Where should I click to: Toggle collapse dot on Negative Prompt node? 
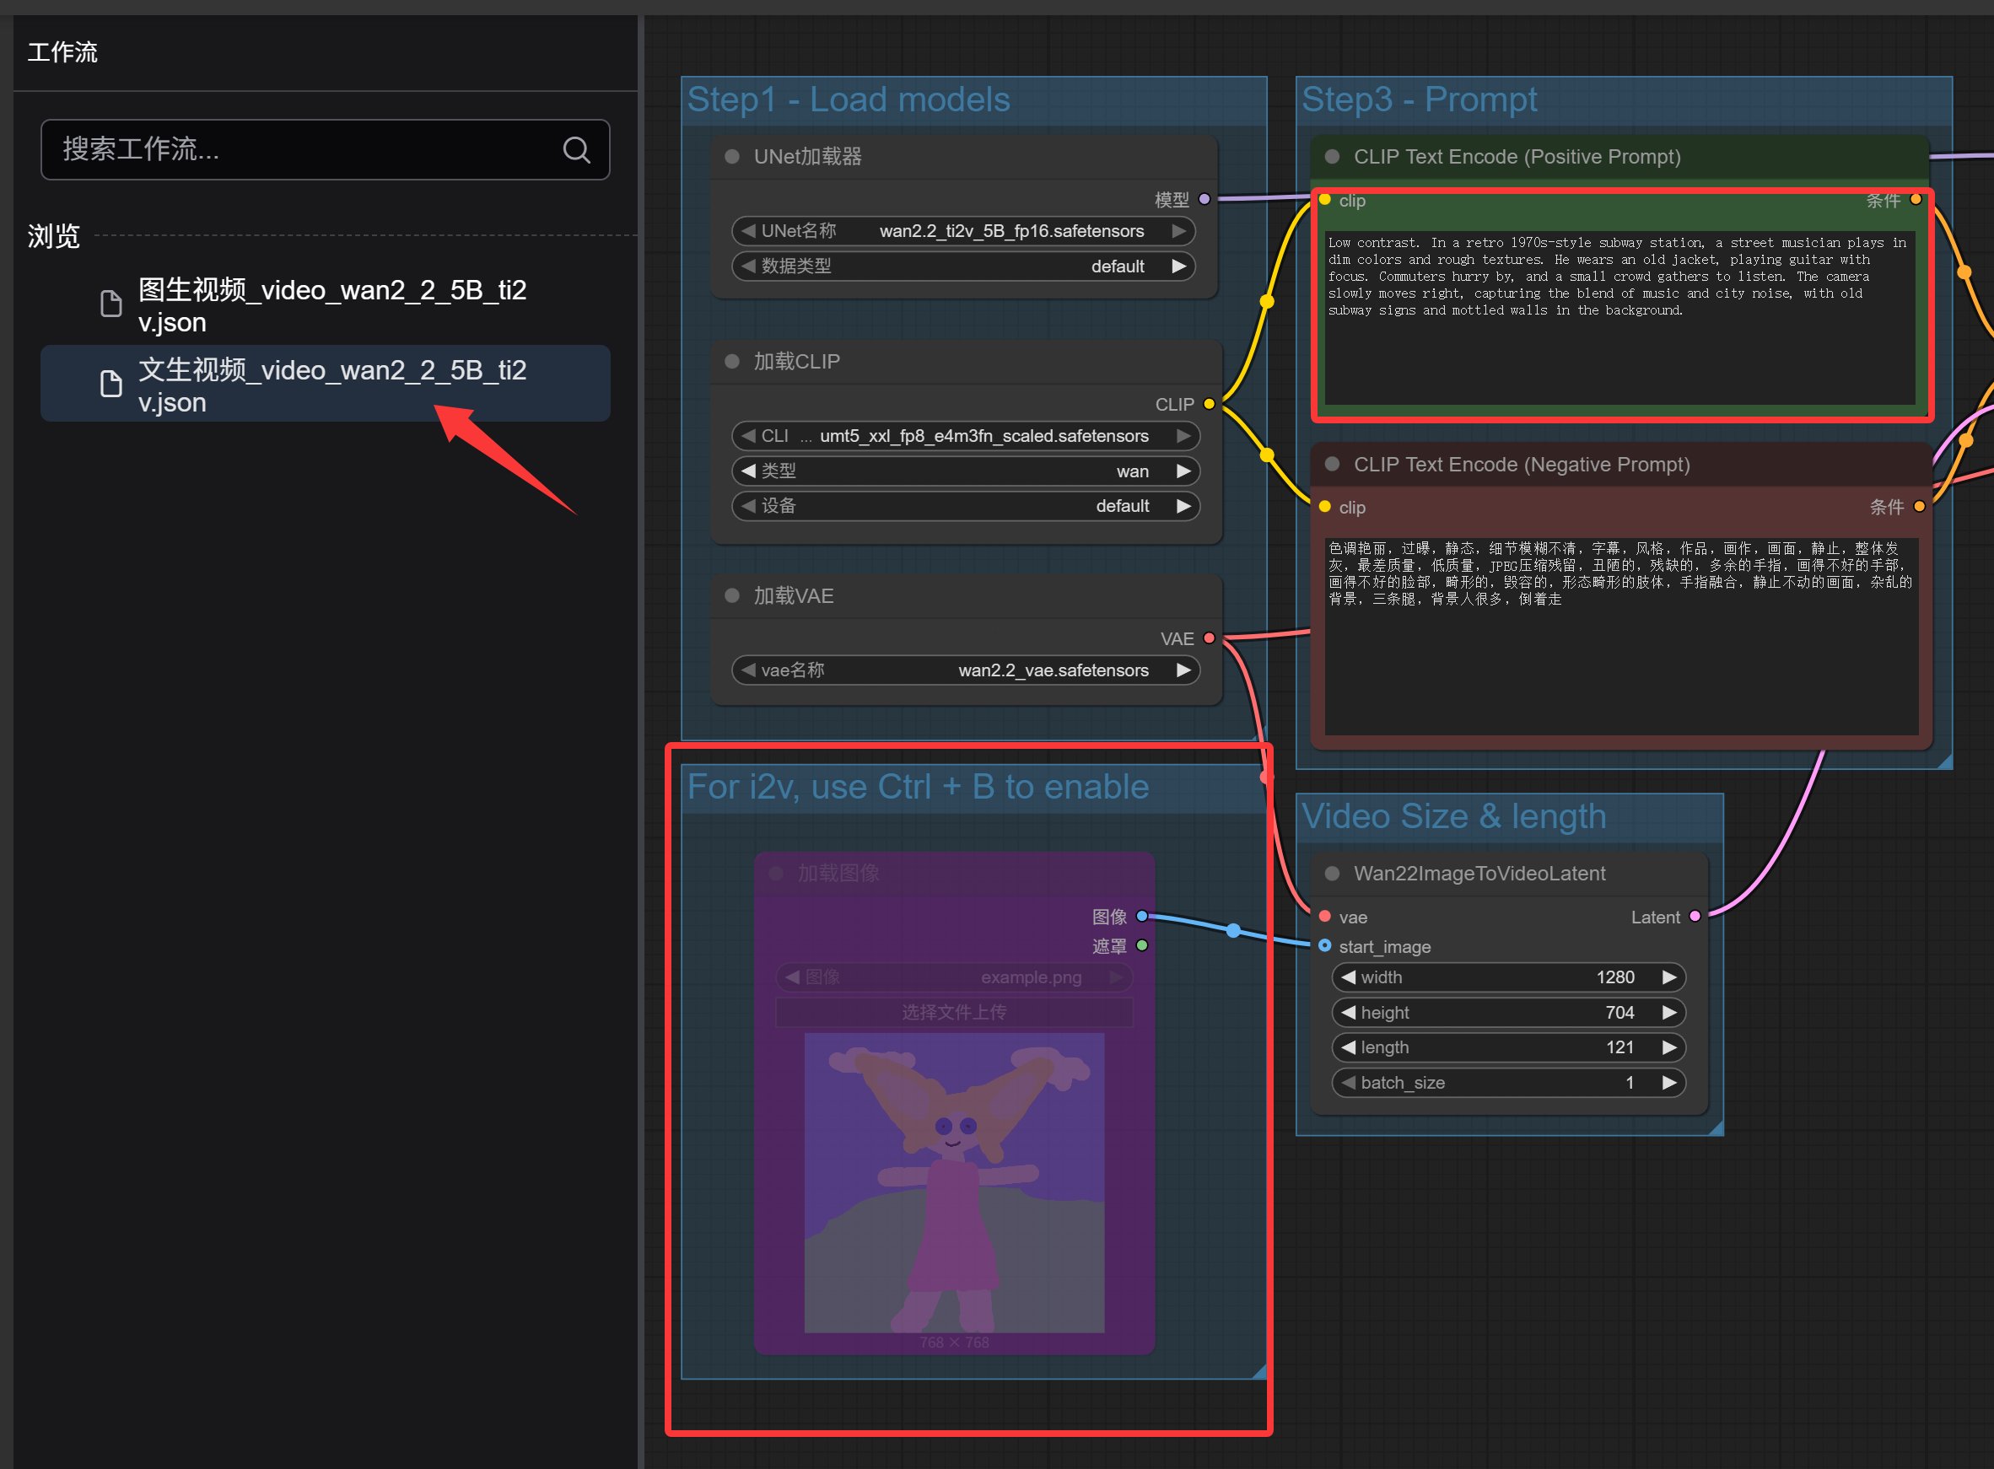[1333, 464]
